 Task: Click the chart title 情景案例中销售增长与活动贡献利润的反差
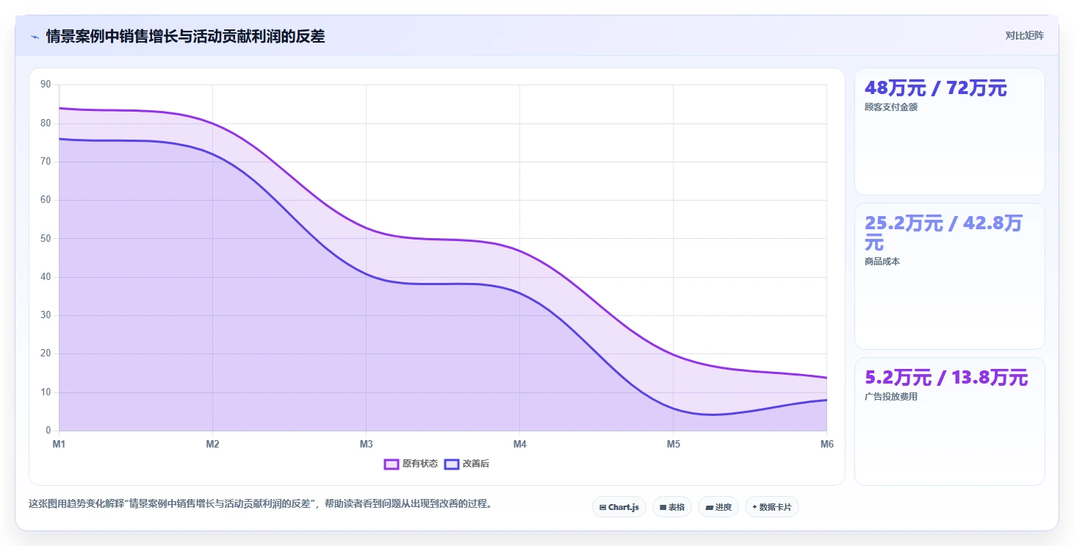[185, 36]
